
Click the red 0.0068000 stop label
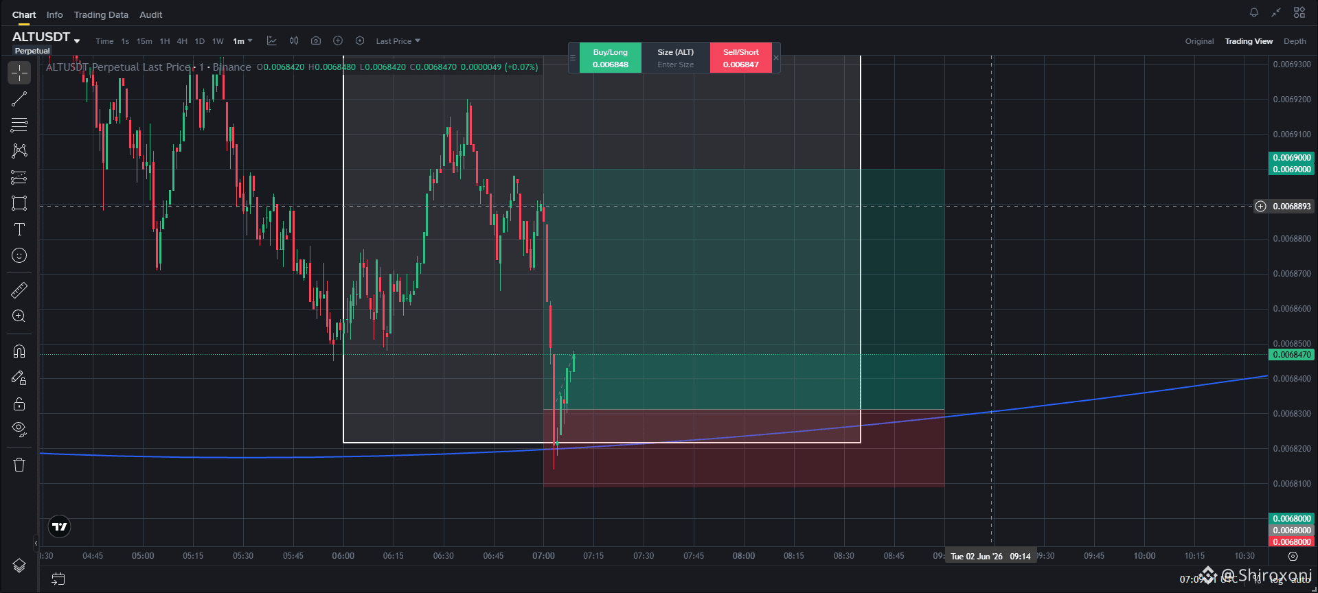point(1291,542)
